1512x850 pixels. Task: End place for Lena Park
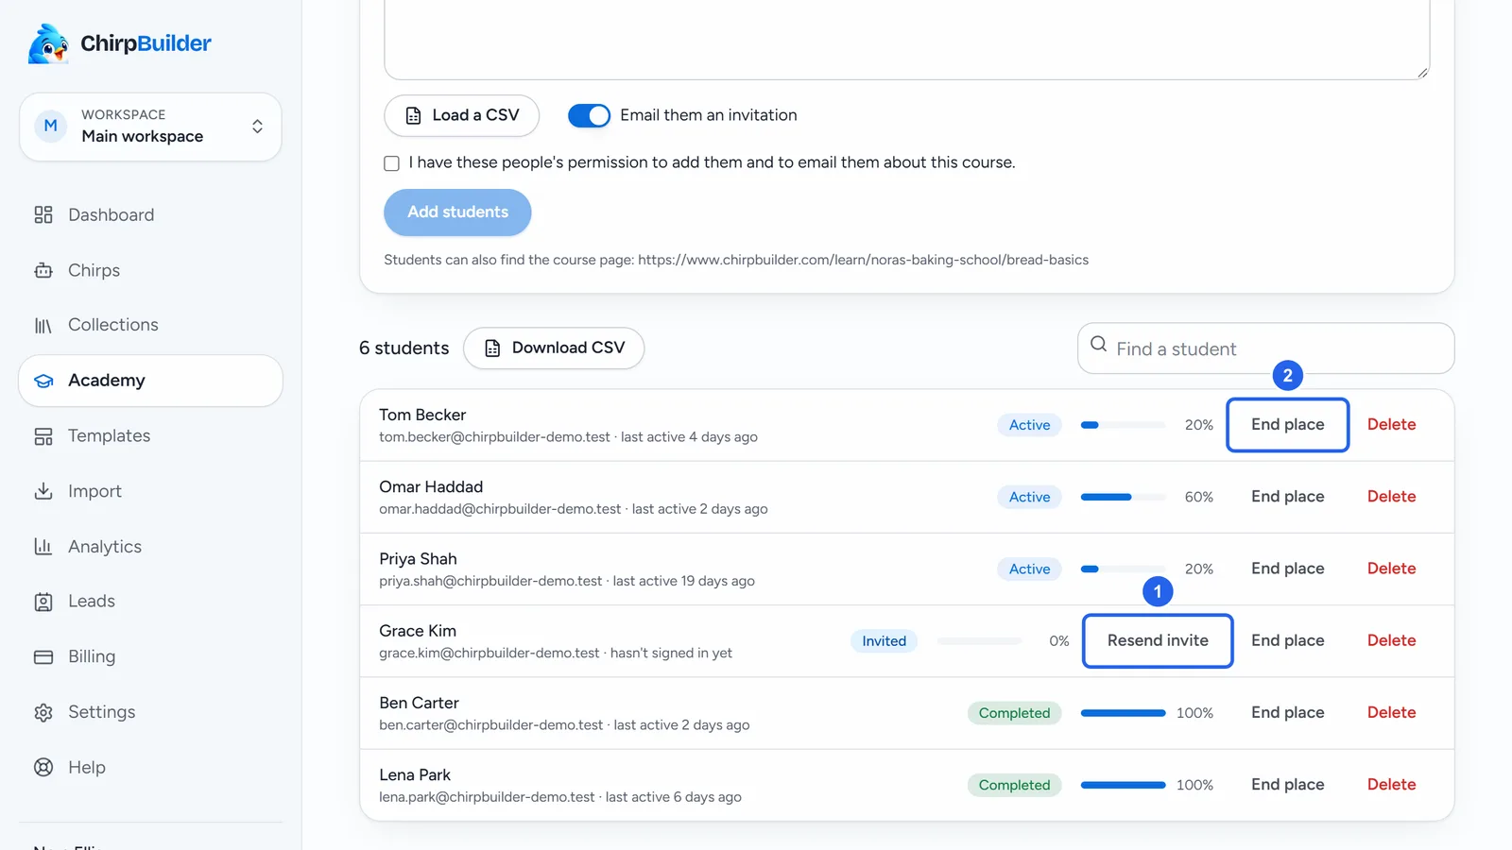(x=1287, y=785)
